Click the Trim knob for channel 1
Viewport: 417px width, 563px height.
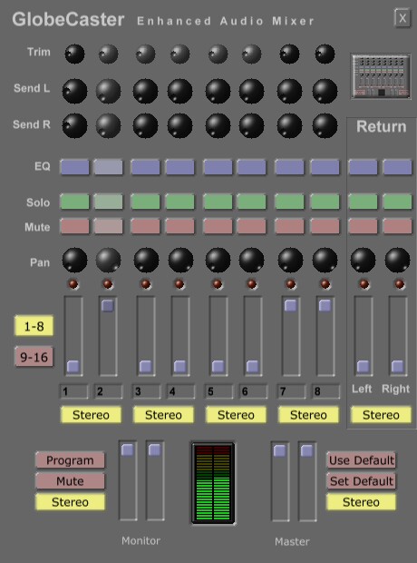click(x=74, y=54)
